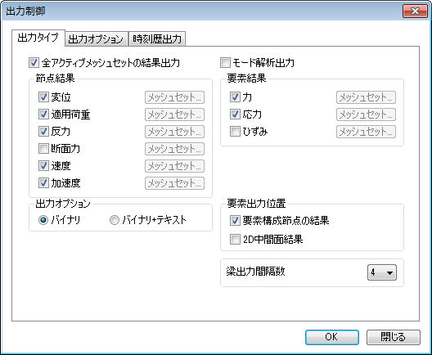Open the 梁出力間隔数 dropdown
Viewport: 432px width, 355px height.
(x=382, y=272)
